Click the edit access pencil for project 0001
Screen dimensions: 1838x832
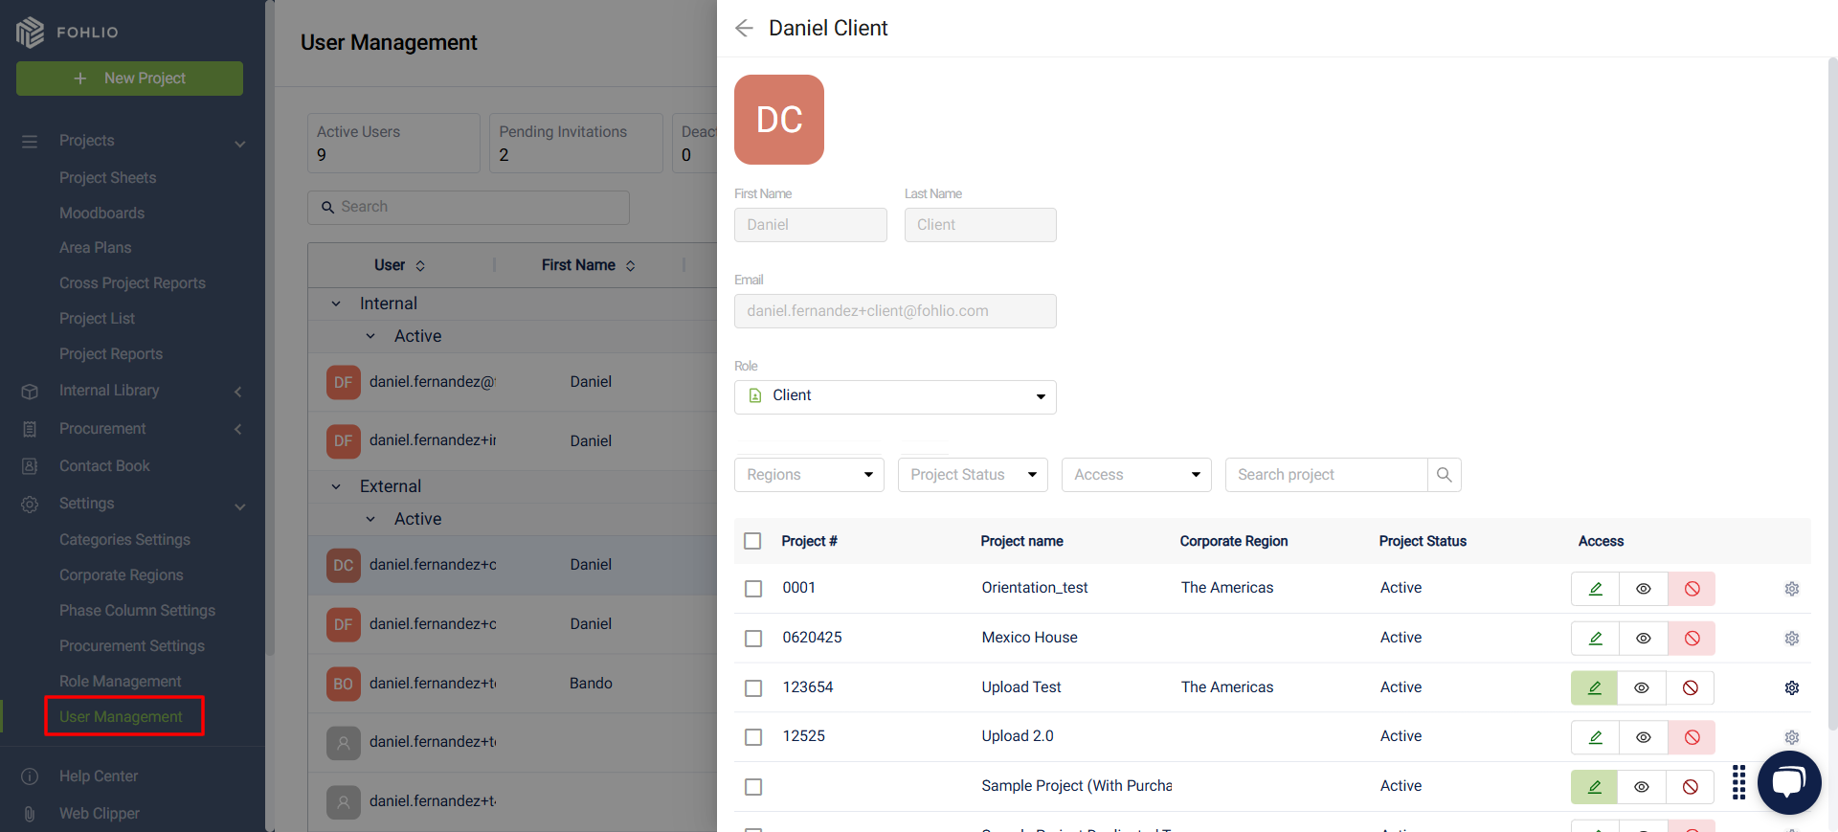pos(1595,589)
